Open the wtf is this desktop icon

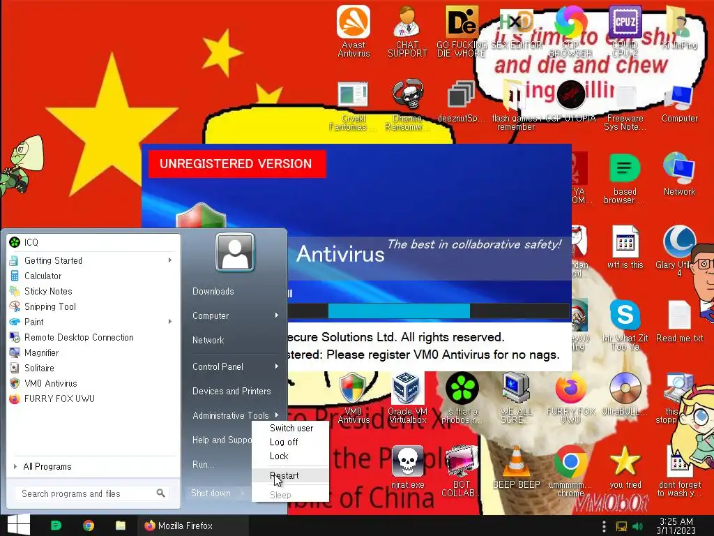point(625,248)
